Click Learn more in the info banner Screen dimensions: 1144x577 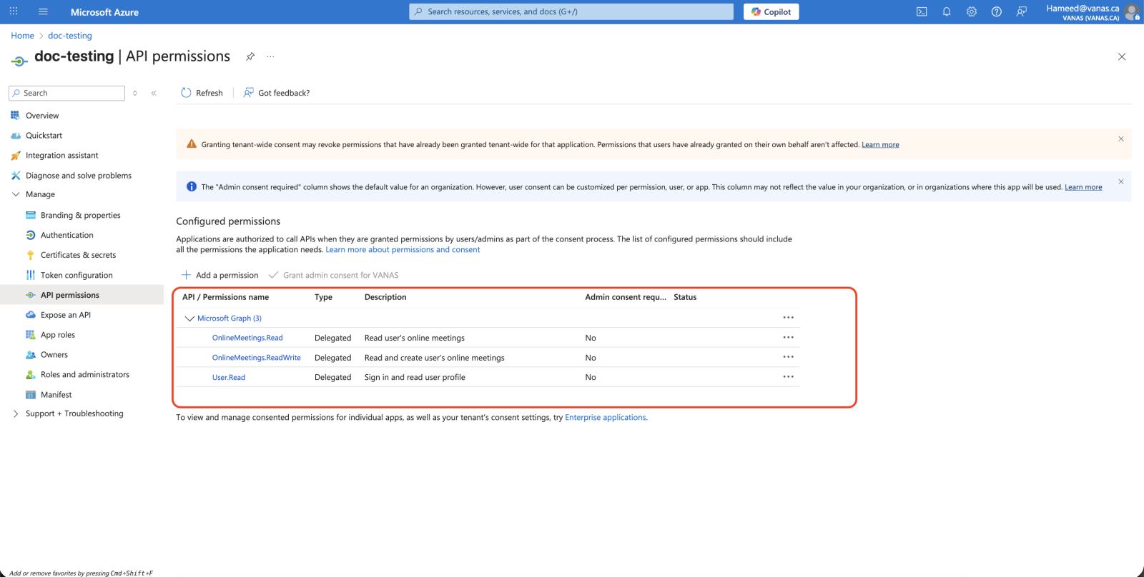(x=1083, y=187)
